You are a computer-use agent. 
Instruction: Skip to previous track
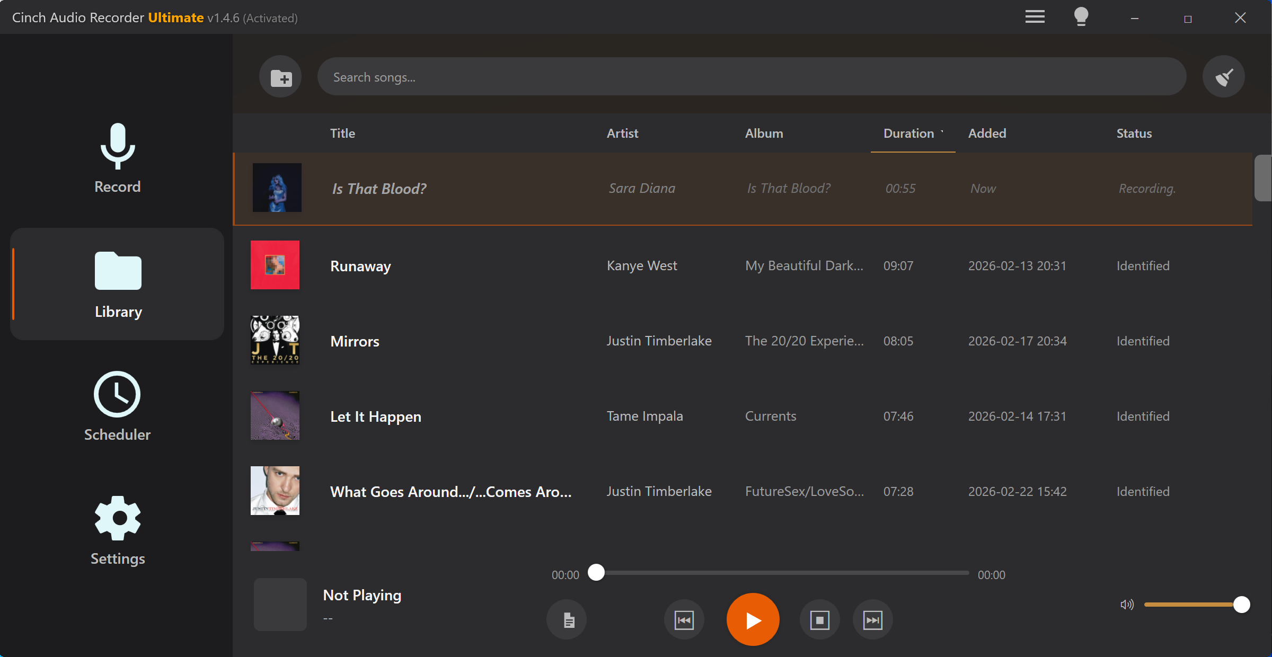(x=684, y=619)
